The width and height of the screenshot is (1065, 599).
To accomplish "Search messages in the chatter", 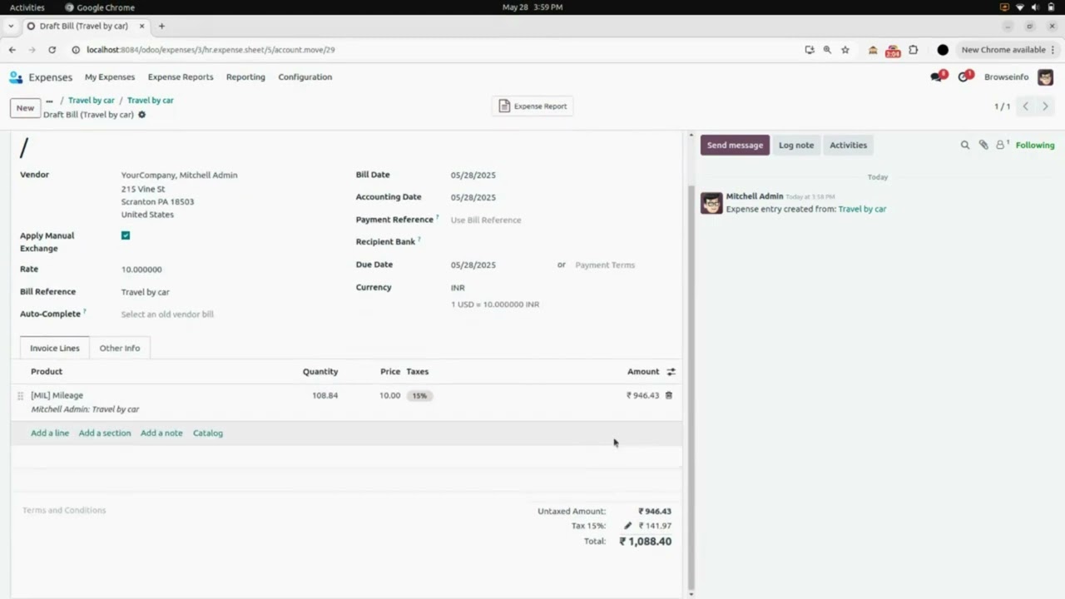I will pos(965,145).
